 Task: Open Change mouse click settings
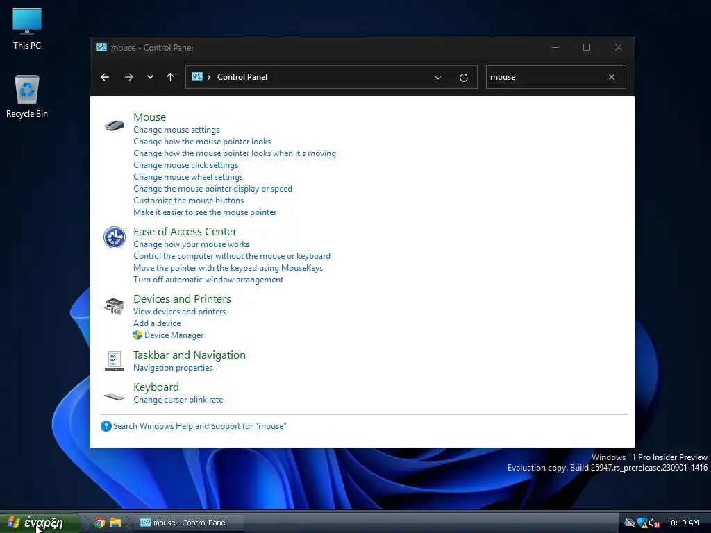(185, 165)
